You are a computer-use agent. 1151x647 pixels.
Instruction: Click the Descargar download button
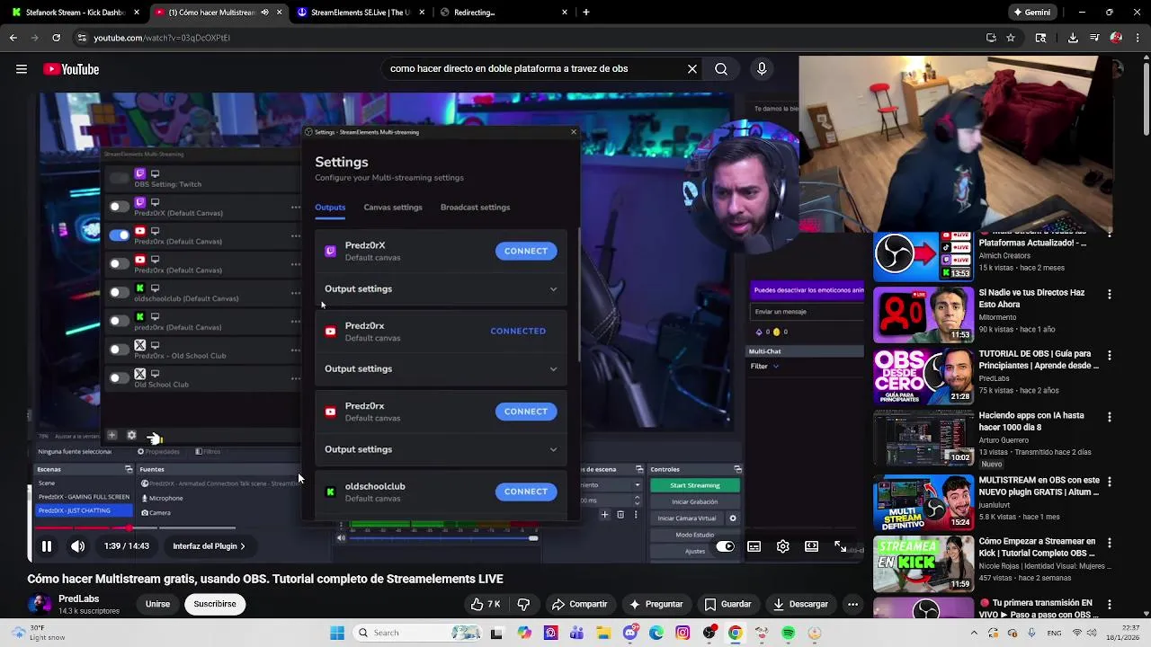coord(799,604)
